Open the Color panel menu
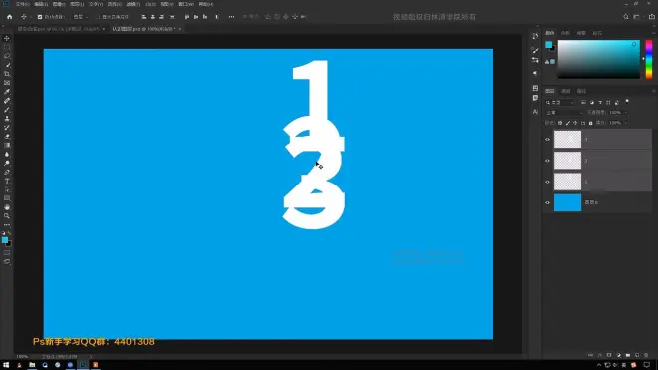The image size is (658, 370). [x=653, y=33]
